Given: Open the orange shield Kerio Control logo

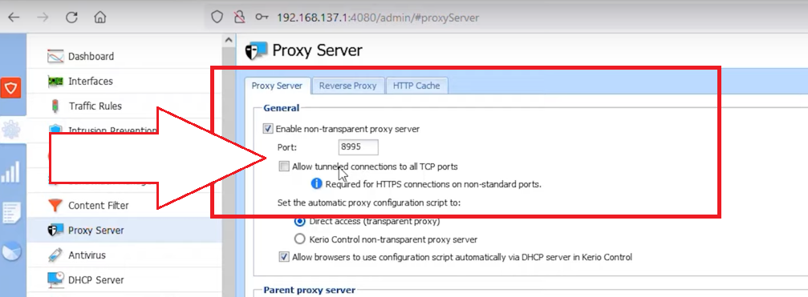Looking at the screenshot, I should (10, 89).
